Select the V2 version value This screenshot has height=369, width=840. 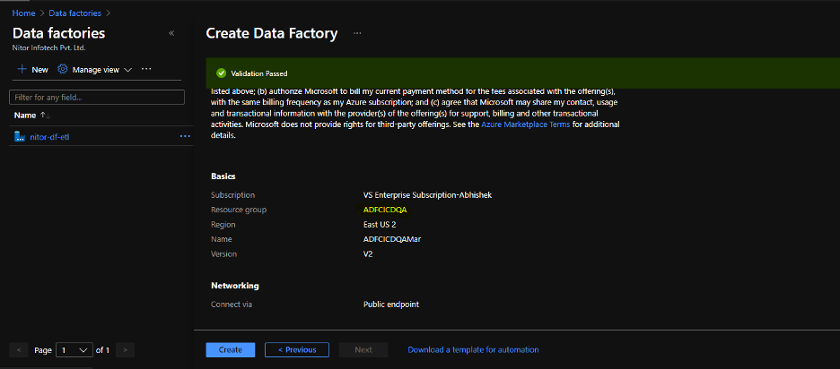pyautogui.click(x=368, y=254)
